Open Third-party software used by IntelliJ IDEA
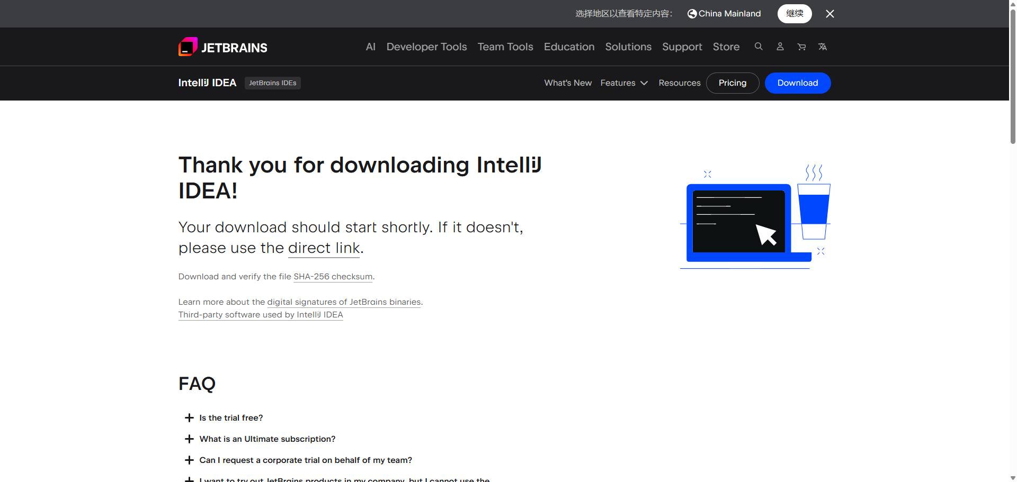 [x=261, y=315]
